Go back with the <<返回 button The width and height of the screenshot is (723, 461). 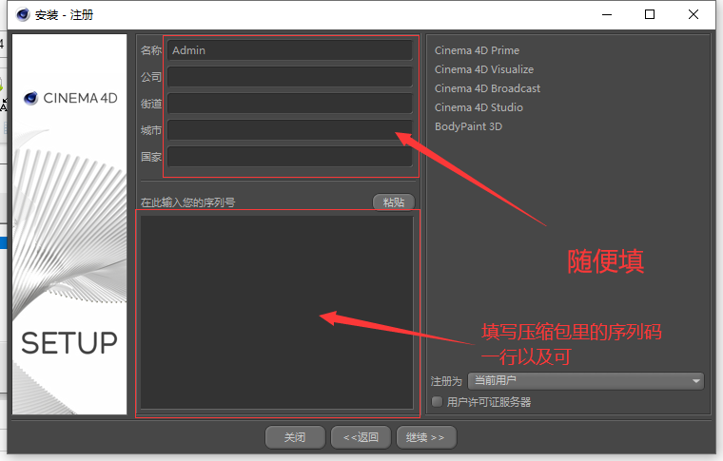(361, 437)
